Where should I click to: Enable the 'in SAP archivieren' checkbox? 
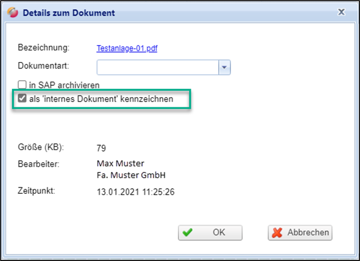(x=22, y=85)
